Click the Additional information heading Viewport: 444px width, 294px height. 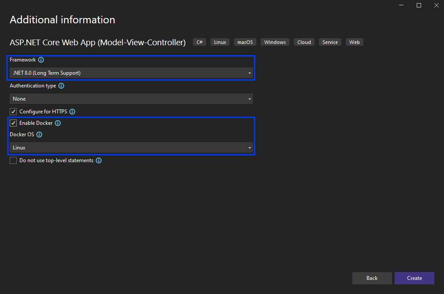tap(62, 20)
